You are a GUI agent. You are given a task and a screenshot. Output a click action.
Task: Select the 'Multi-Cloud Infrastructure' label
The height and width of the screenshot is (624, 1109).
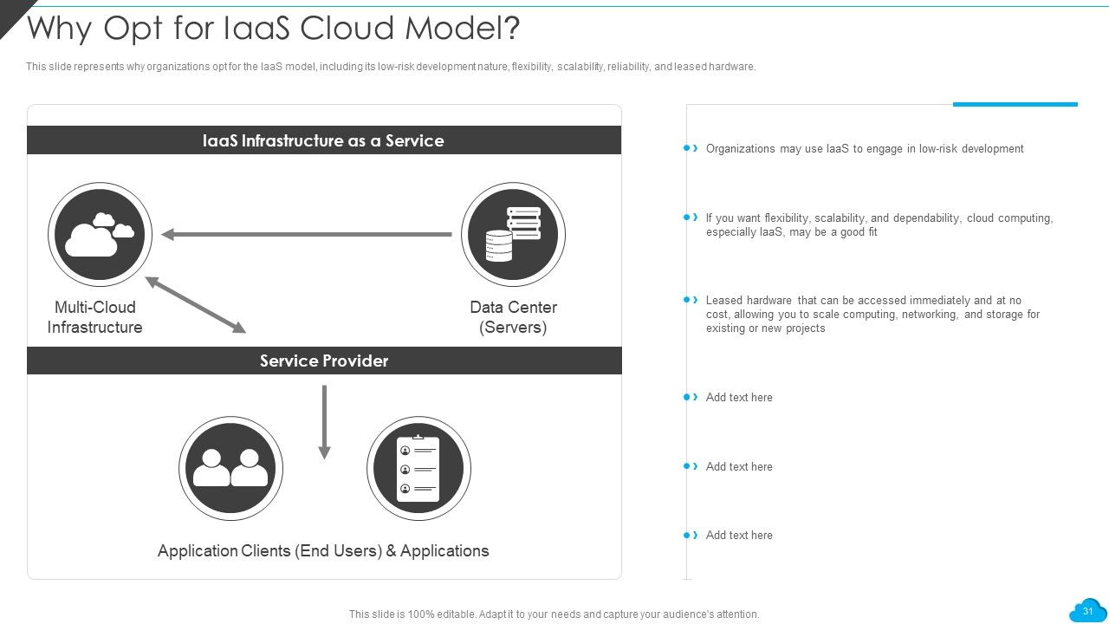[x=94, y=317]
